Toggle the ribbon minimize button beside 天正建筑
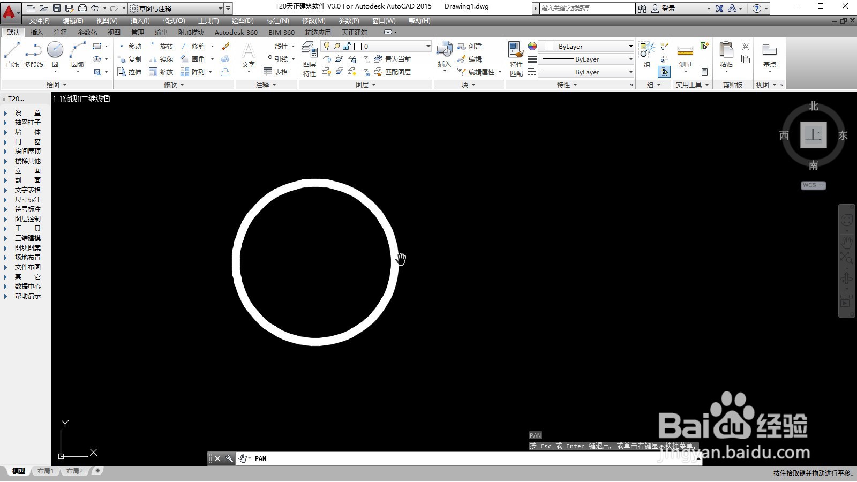 388,32
